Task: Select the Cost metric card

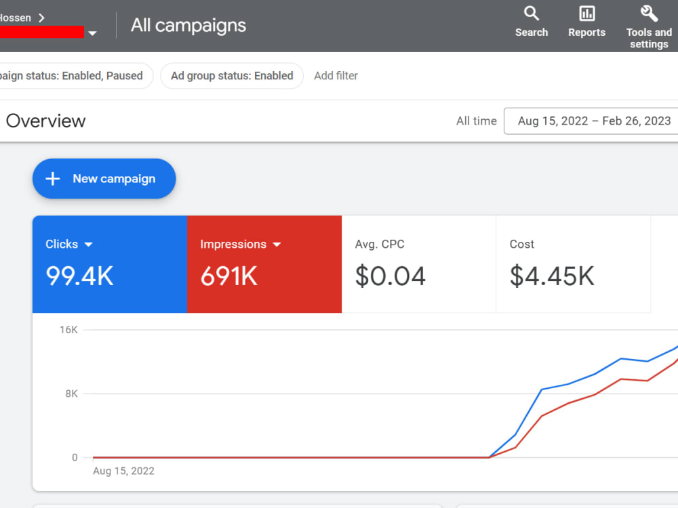Action: 574,264
